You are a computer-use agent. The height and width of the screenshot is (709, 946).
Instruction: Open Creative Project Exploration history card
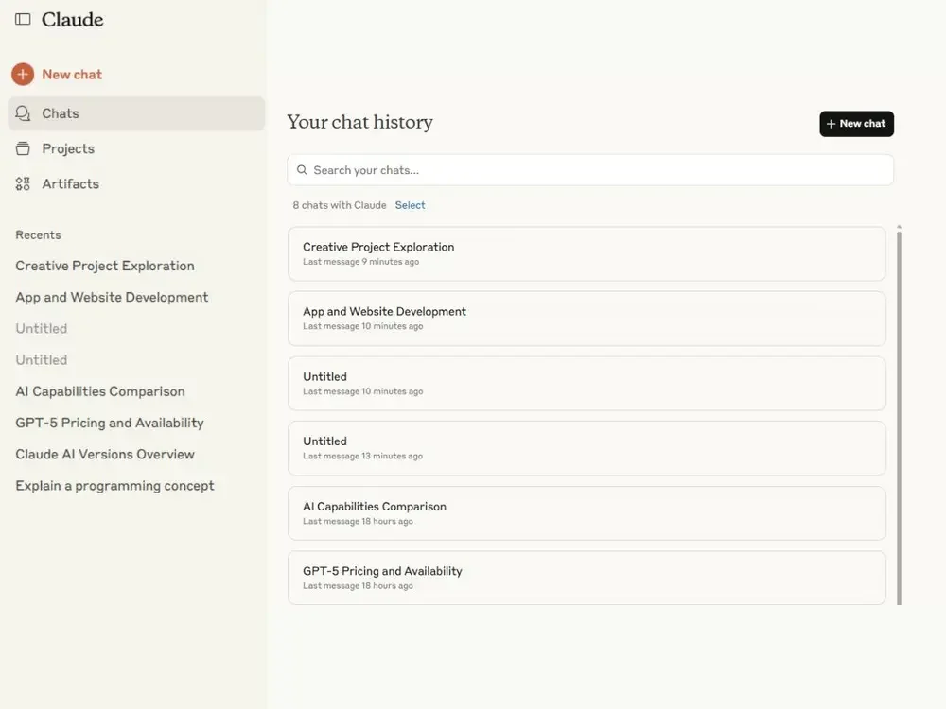tap(587, 253)
